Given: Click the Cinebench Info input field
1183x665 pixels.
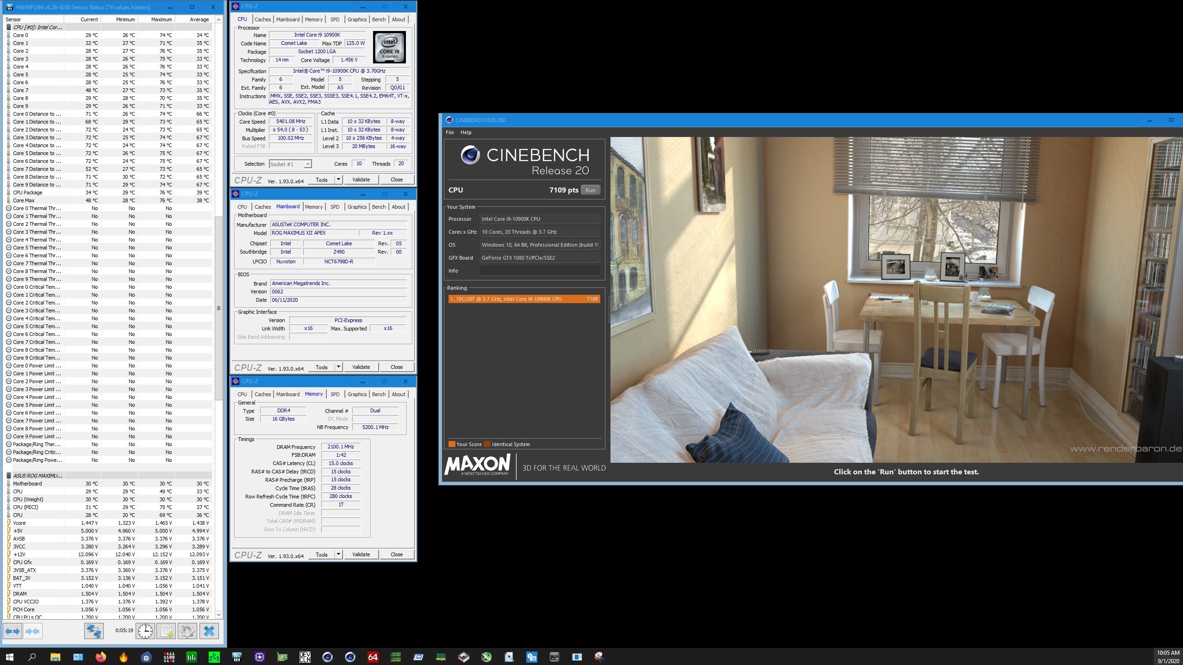Looking at the screenshot, I should point(540,271).
